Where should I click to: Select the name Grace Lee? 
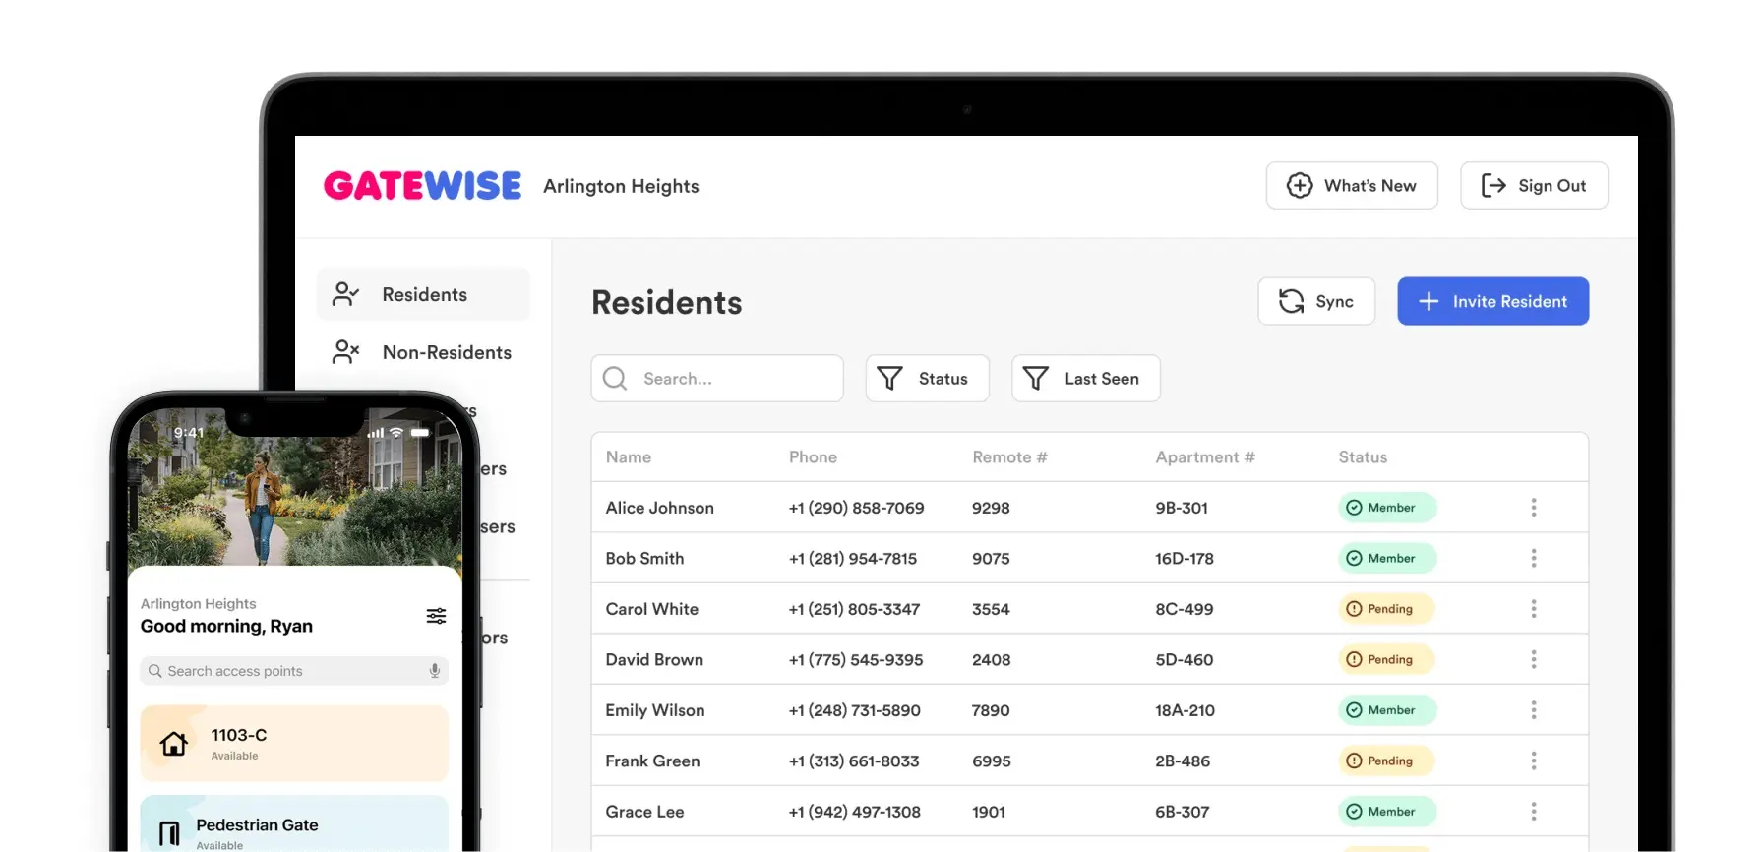pyautogui.click(x=644, y=812)
